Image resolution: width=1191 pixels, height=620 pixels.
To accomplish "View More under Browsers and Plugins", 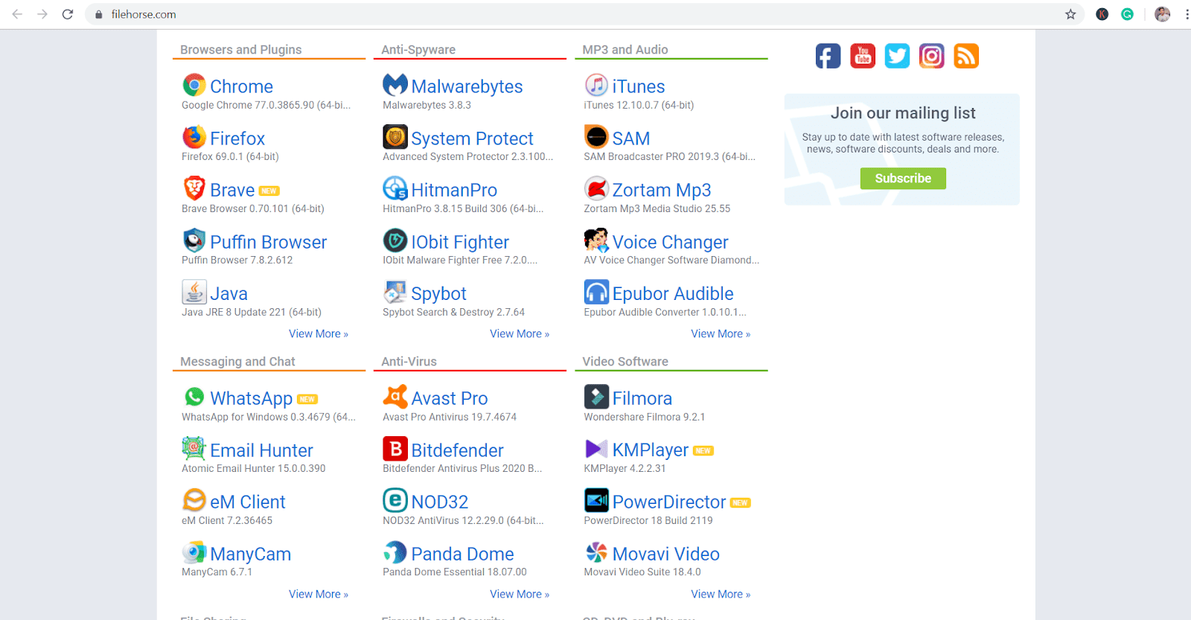I will (319, 333).
